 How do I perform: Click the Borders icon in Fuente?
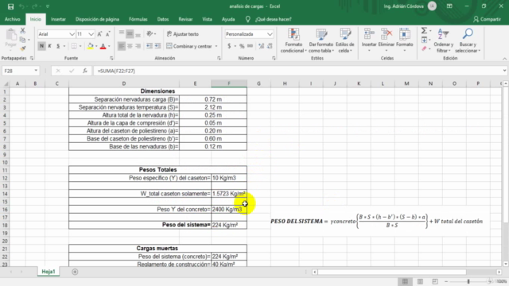[74, 46]
